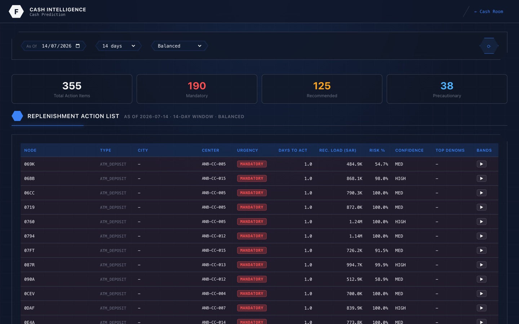Select the Precautionary summary card
Screen dimensions: 519x324
[x=447, y=89]
